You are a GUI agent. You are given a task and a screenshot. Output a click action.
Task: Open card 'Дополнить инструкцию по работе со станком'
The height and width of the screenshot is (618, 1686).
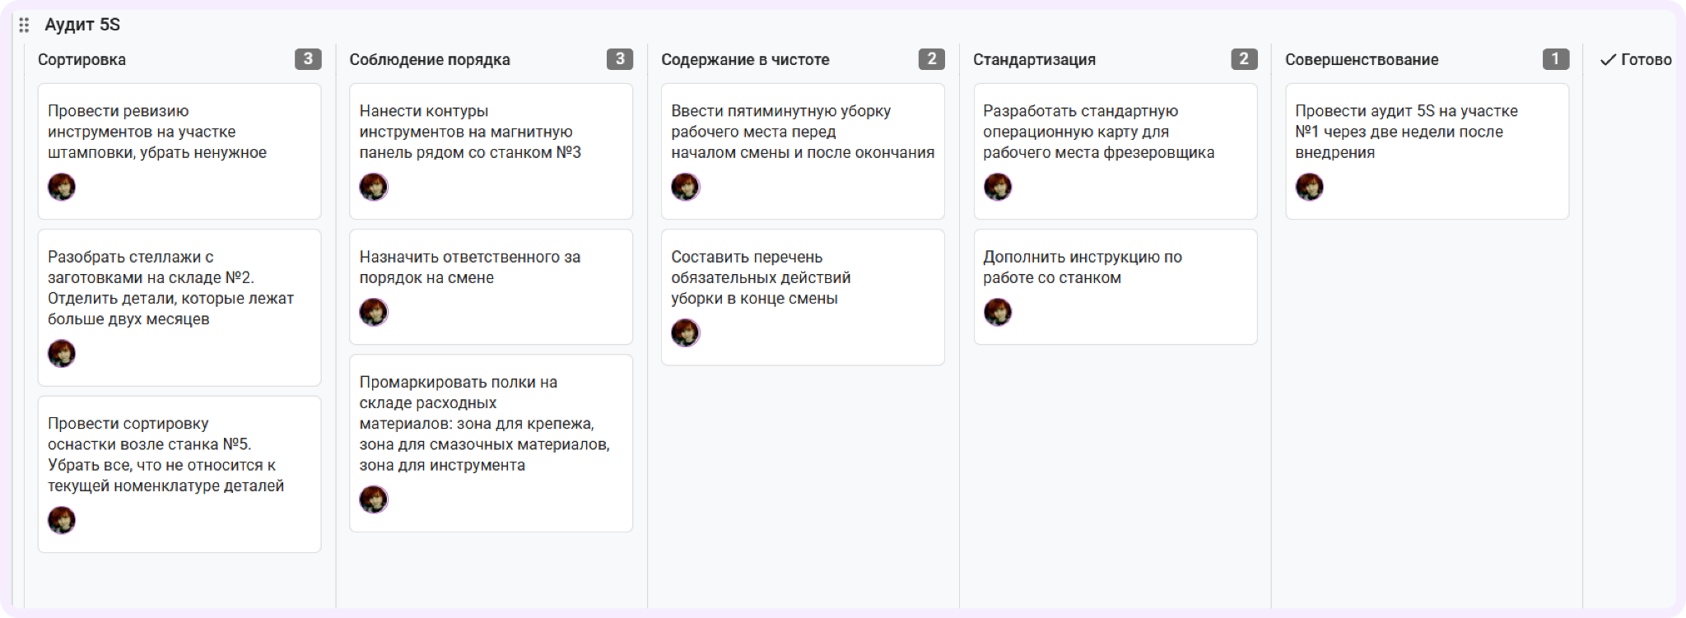point(1115,286)
